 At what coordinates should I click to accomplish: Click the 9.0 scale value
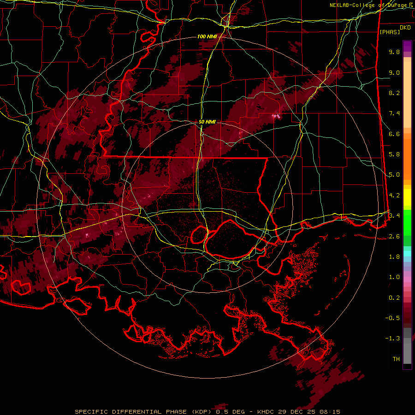(394, 72)
